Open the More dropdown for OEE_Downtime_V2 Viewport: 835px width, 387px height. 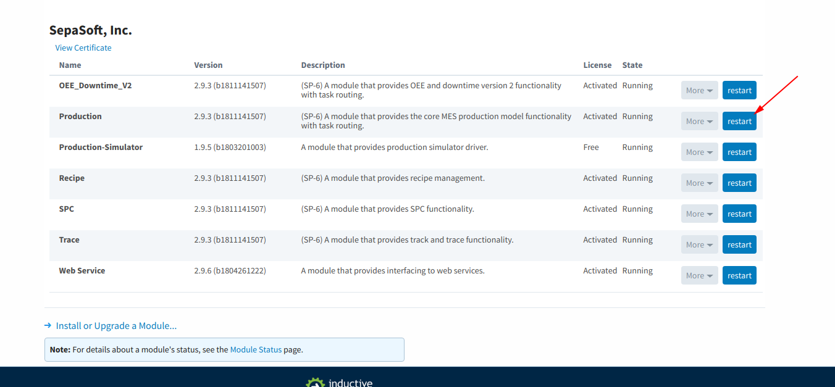(x=700, y=90)
